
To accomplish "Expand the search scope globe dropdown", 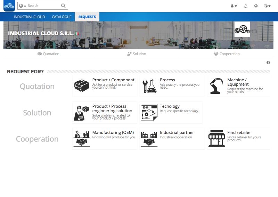I will point(23,6).
